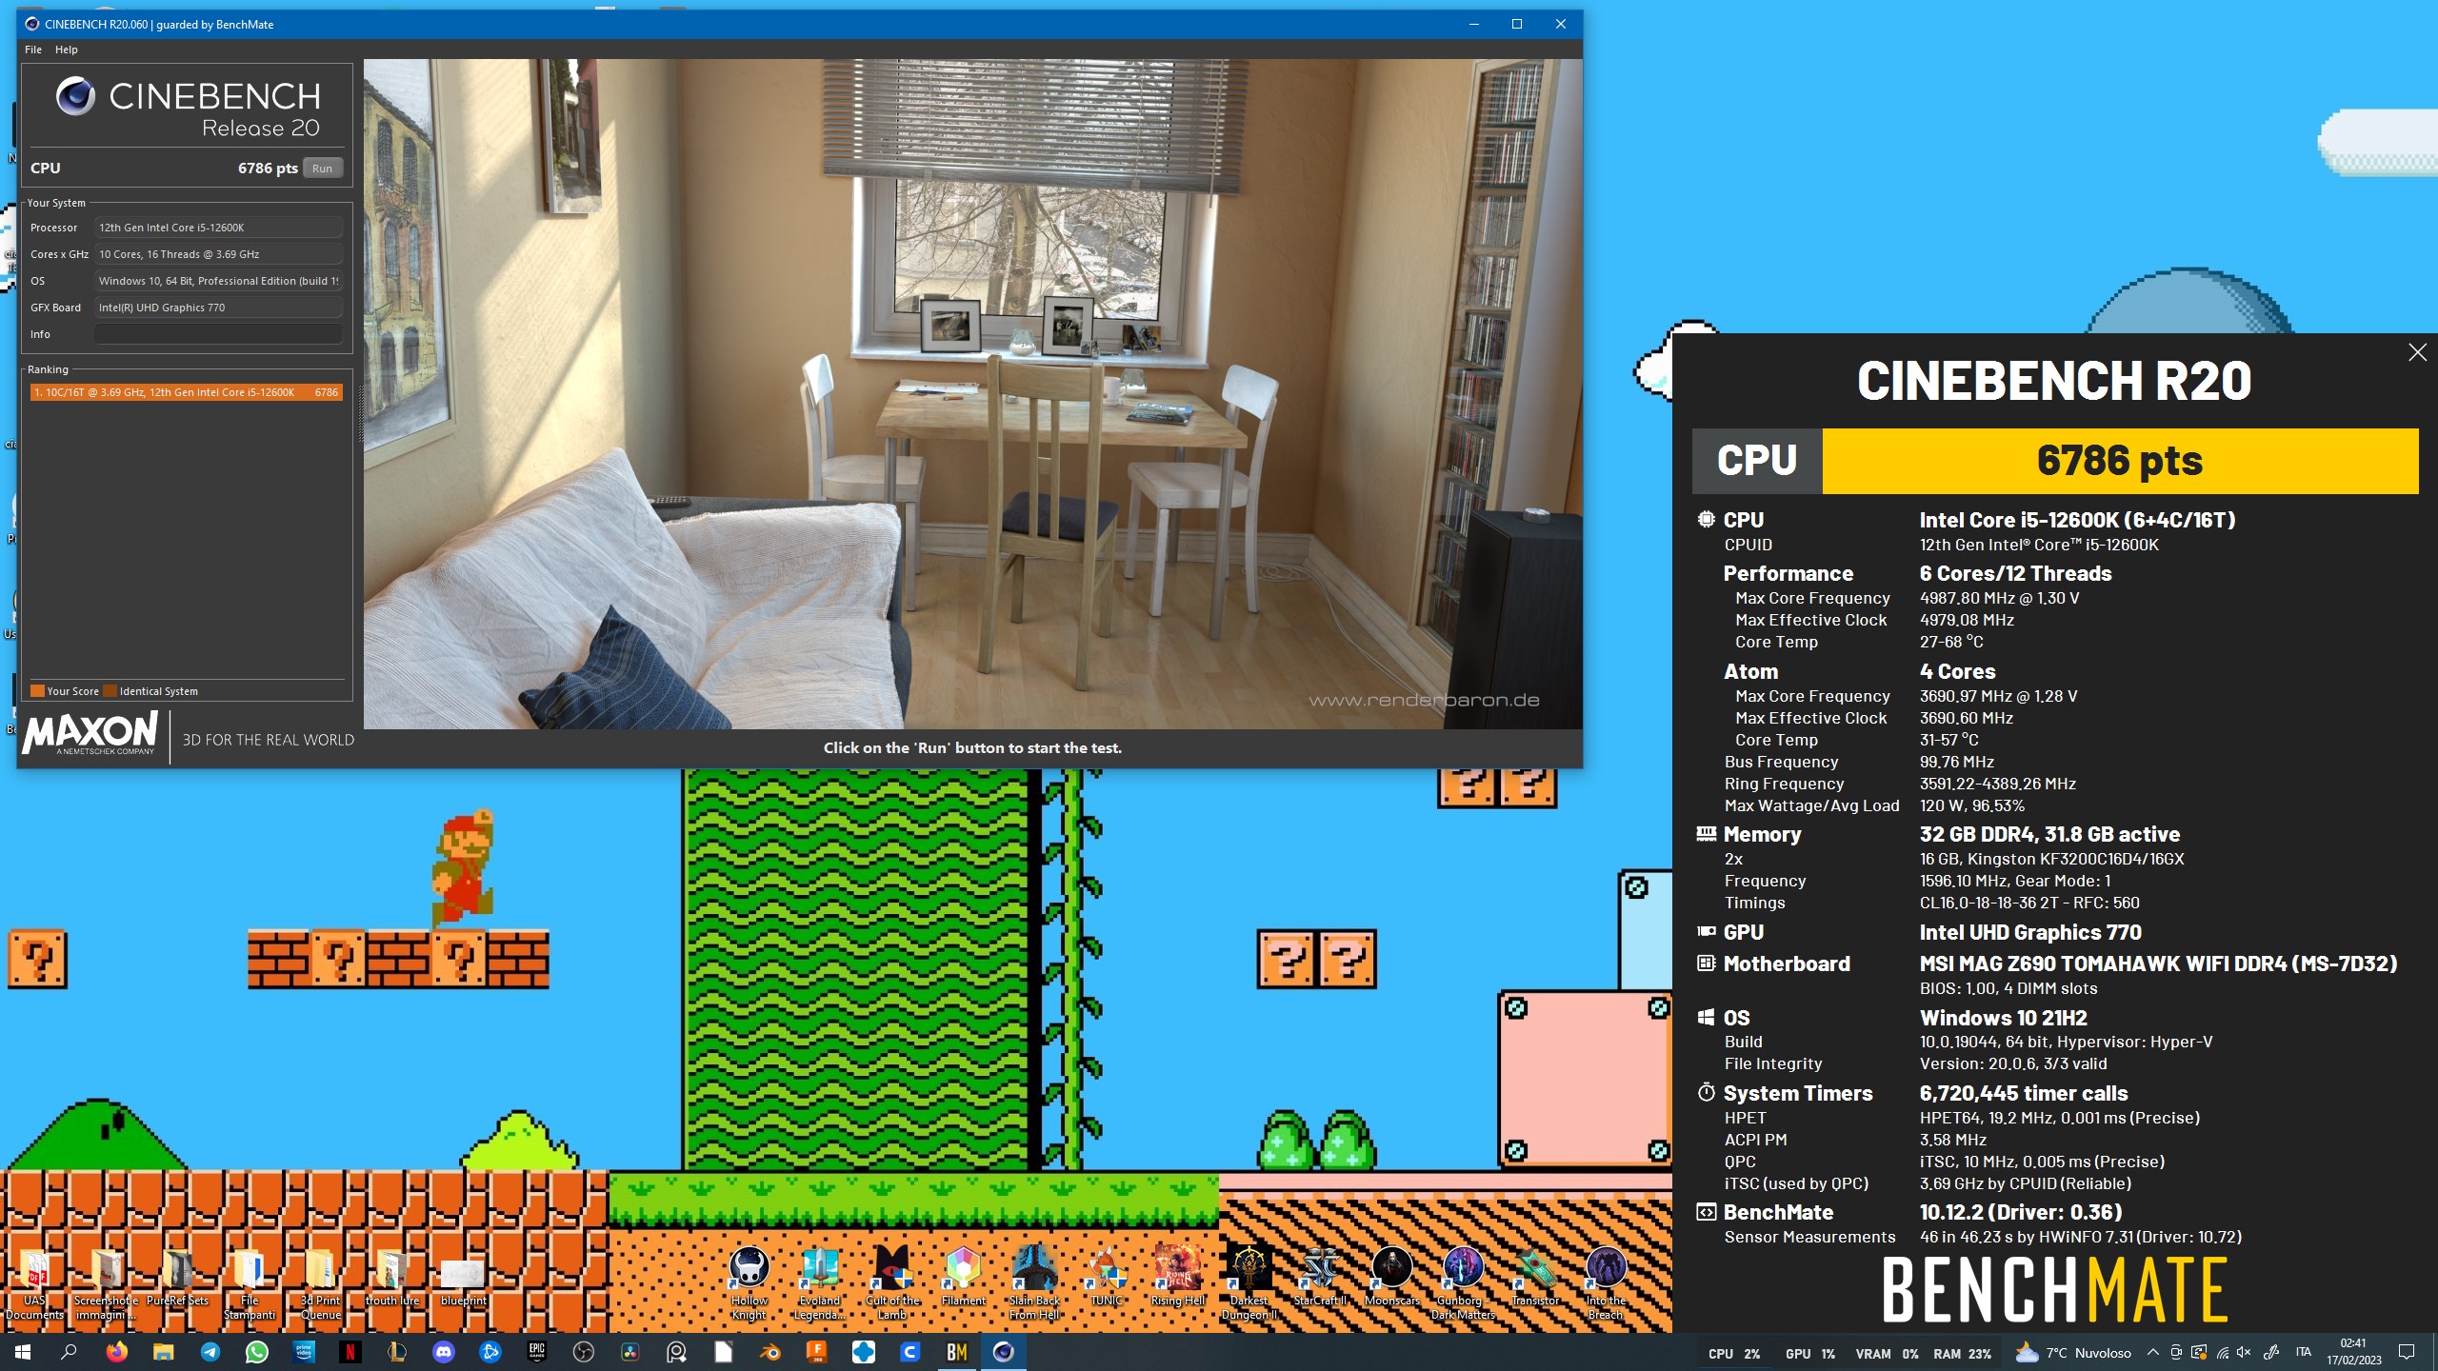Open Evoland Legendary desktop shortcut
Image resolution: width=2438 pixels, height=1371 pixels.
point(820,1283)
